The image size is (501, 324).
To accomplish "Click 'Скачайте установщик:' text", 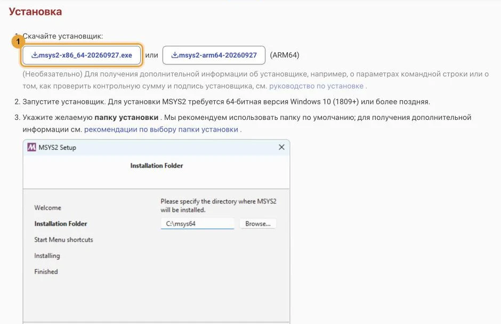I will point(63,36).
